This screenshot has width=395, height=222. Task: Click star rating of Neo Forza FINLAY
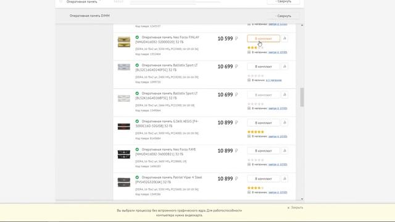(x=256, y=47)
